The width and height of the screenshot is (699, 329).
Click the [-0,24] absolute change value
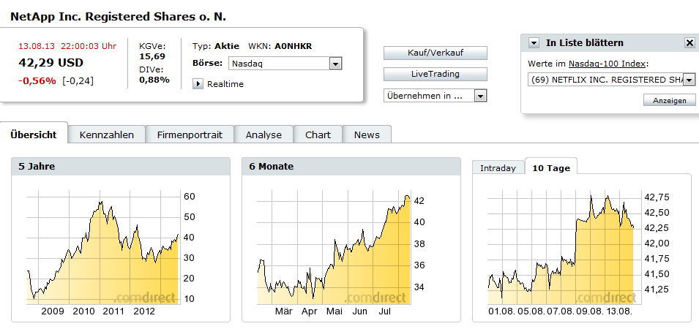point(78,81)
